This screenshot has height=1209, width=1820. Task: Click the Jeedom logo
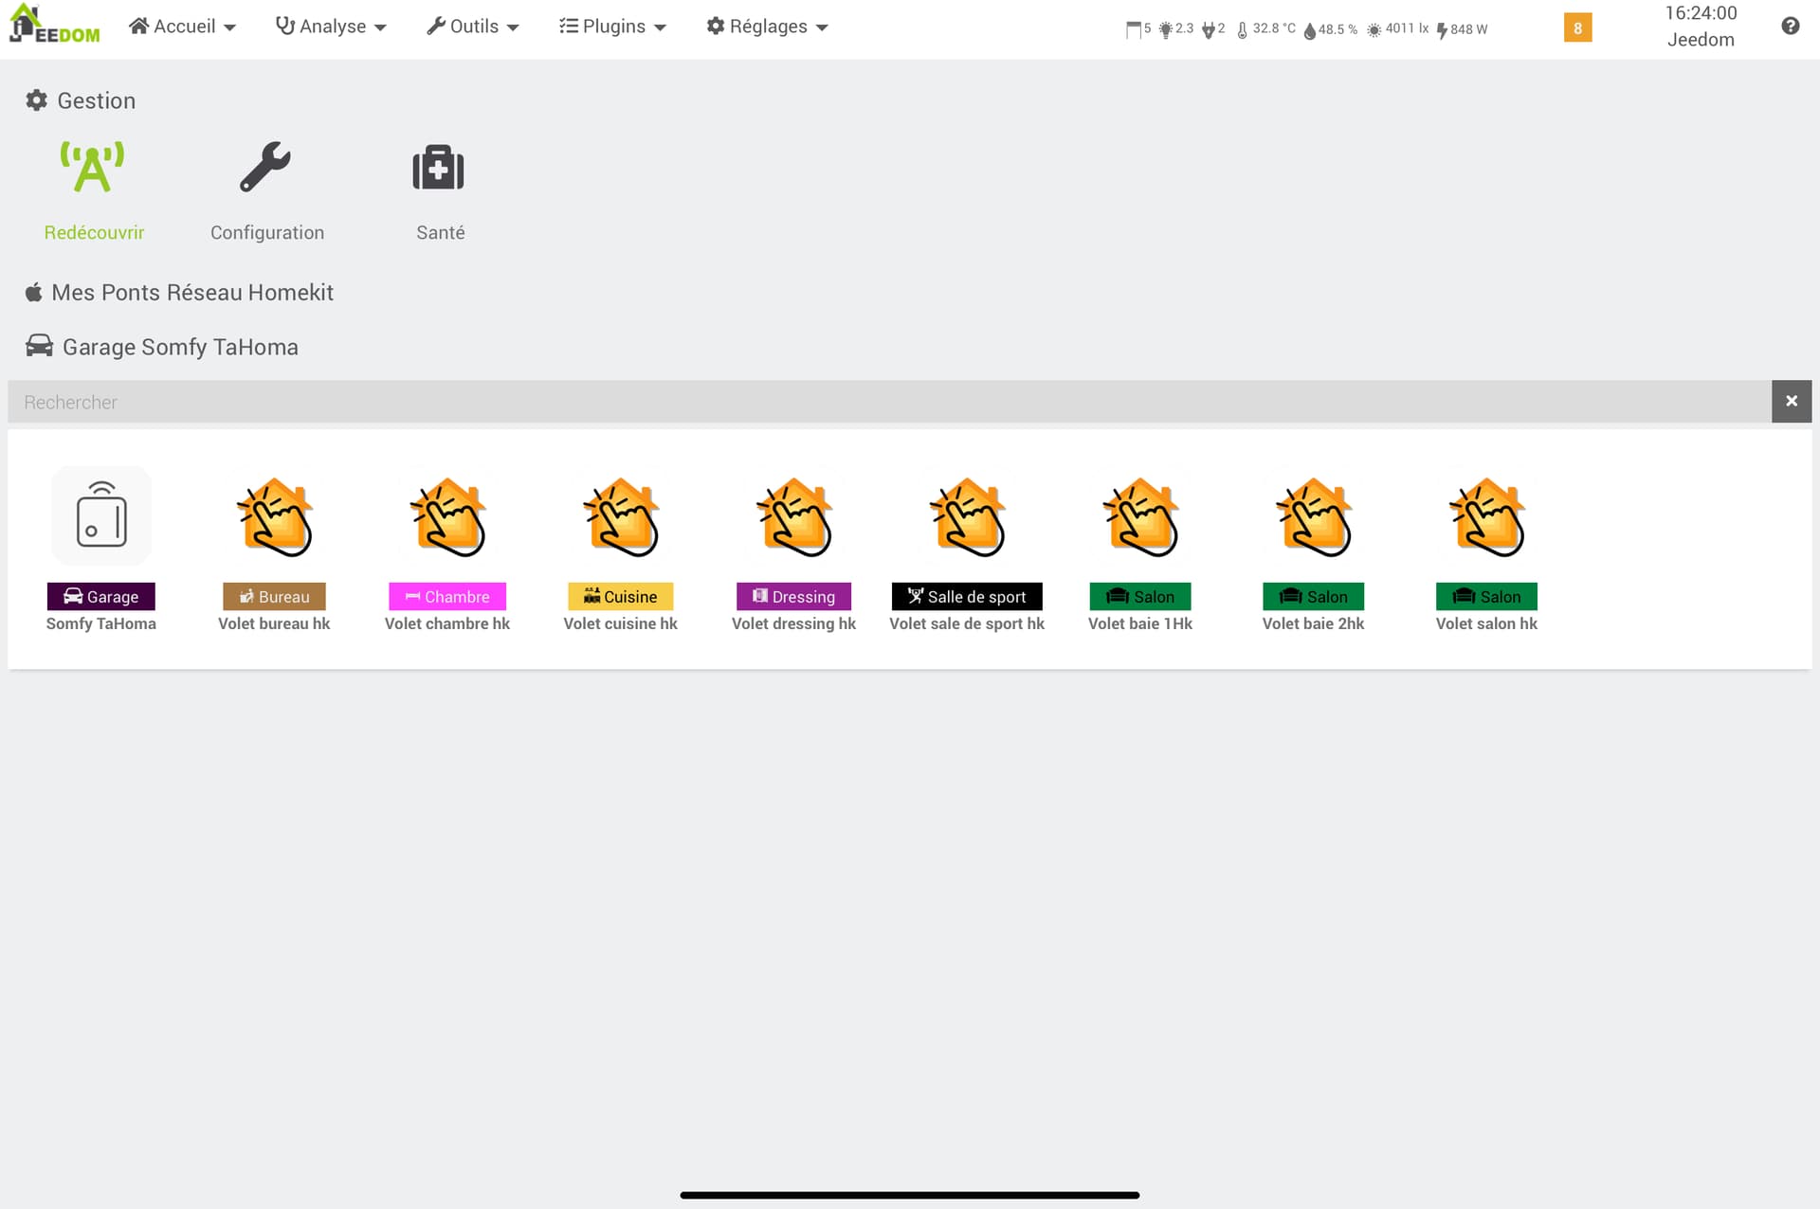tap(55, 27)
